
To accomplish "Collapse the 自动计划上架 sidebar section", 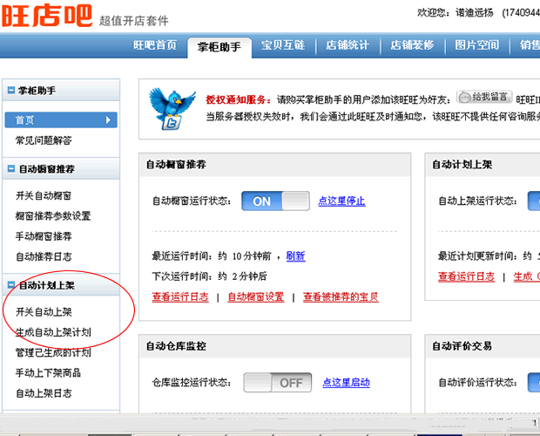I will (10, 285).
